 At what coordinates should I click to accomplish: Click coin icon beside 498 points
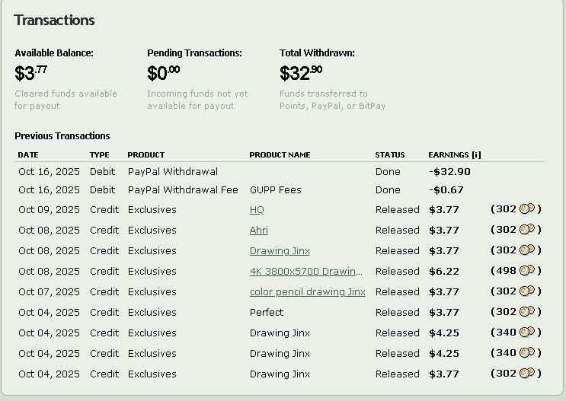[527, 271]
